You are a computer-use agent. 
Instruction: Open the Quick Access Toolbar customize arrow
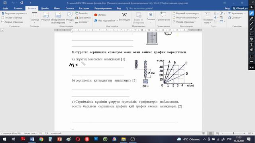[x=30, y=3]
